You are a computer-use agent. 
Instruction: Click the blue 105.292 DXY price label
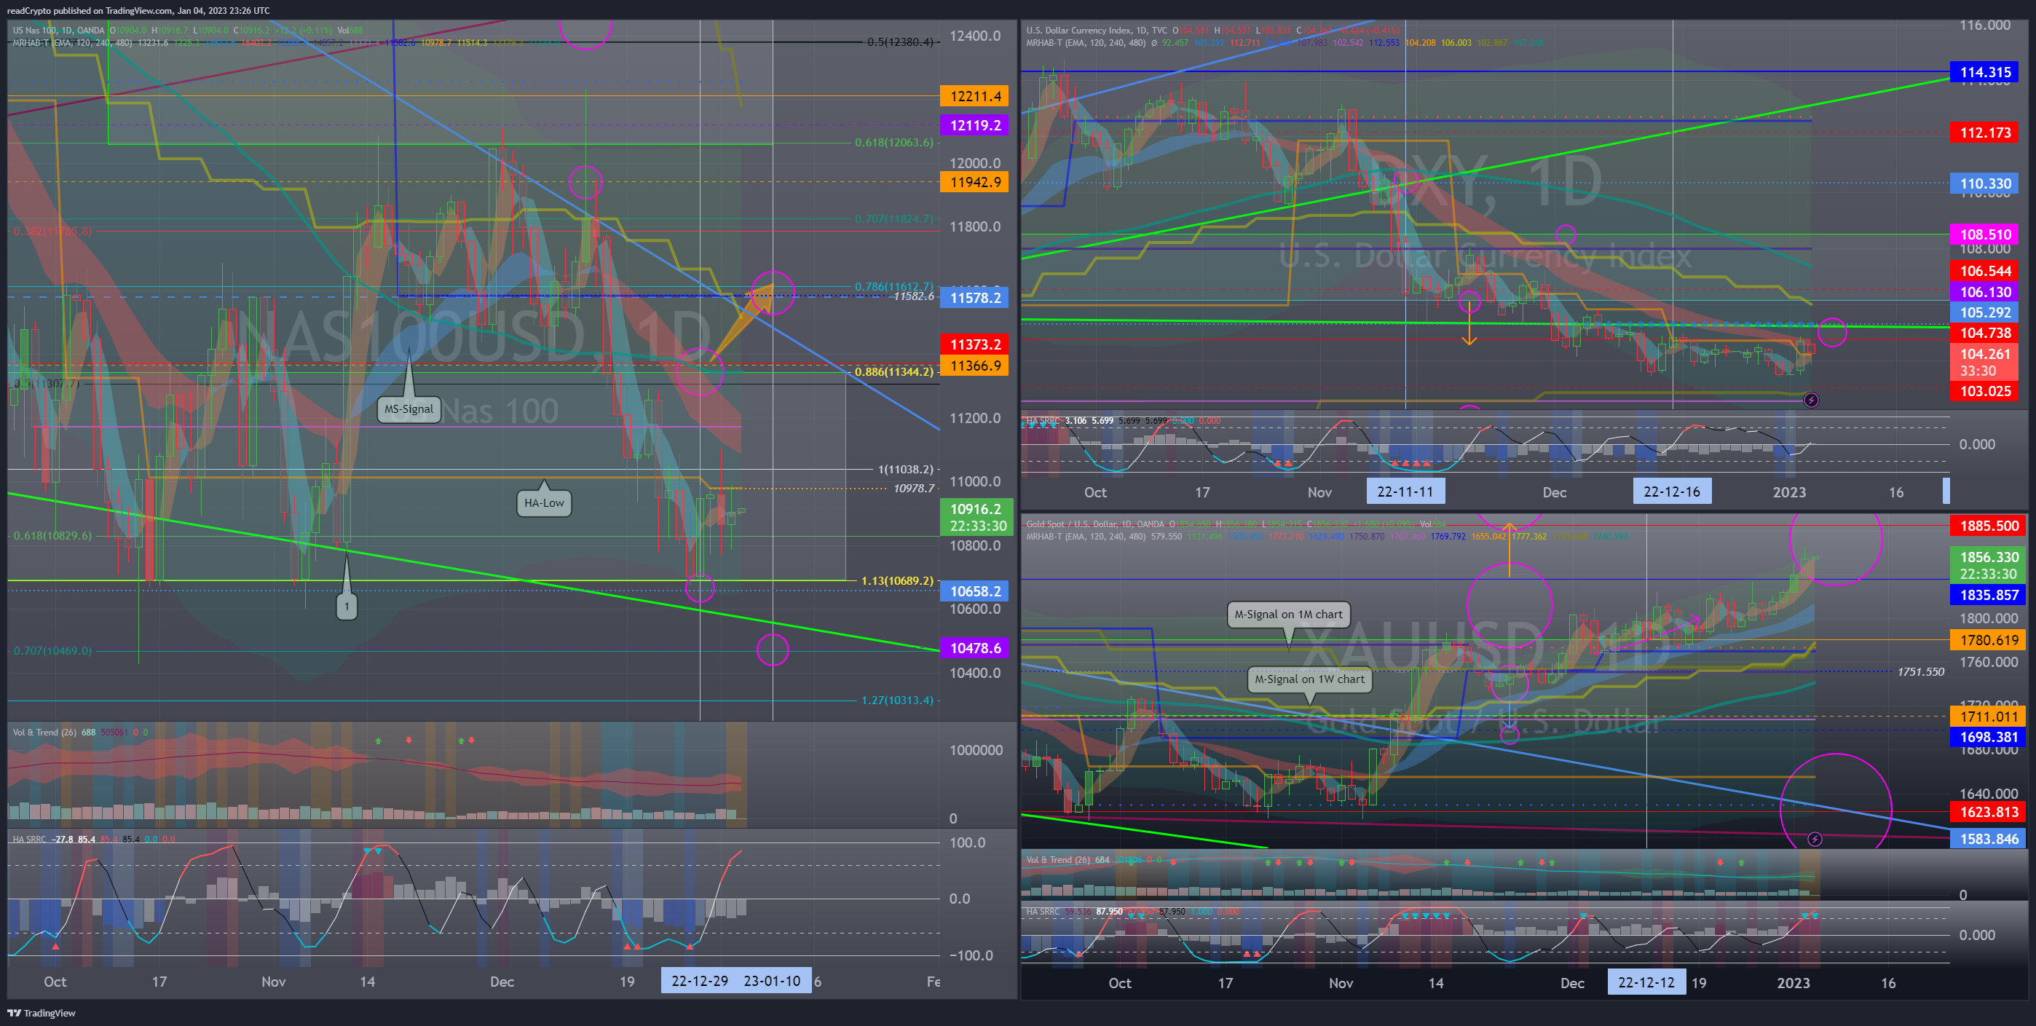pos(1984,312)
